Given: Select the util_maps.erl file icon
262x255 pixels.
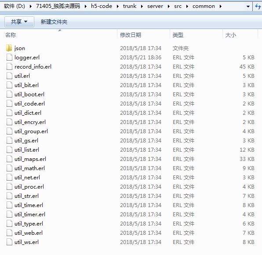Looking at the screenshot, I should coord(9,159).
